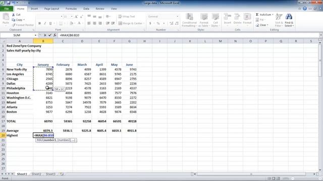
Task: Toggle Bold formatting
Action: coord(39,24)
